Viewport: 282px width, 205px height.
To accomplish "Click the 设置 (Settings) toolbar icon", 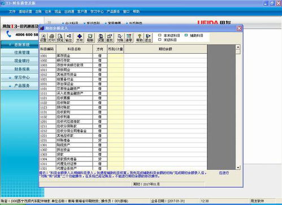I will click(44, 38).
